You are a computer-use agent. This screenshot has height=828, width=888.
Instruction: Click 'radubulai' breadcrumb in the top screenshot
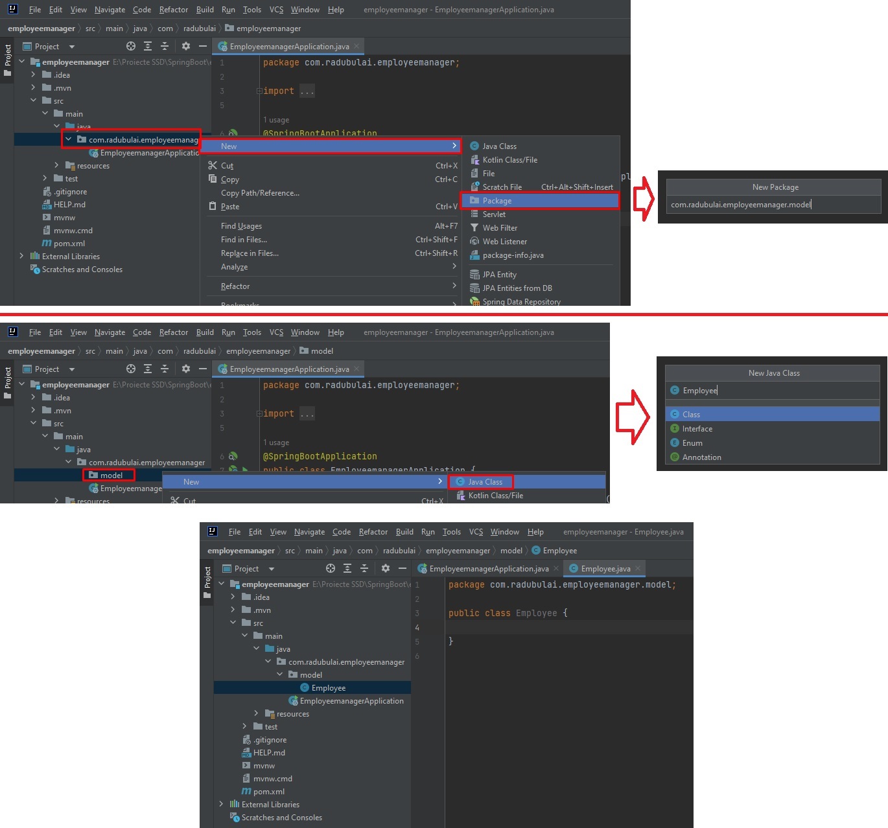[x=199, y=29]
